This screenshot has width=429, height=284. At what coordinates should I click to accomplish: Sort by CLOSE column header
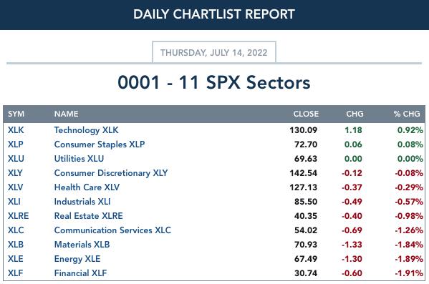point(306,114)
